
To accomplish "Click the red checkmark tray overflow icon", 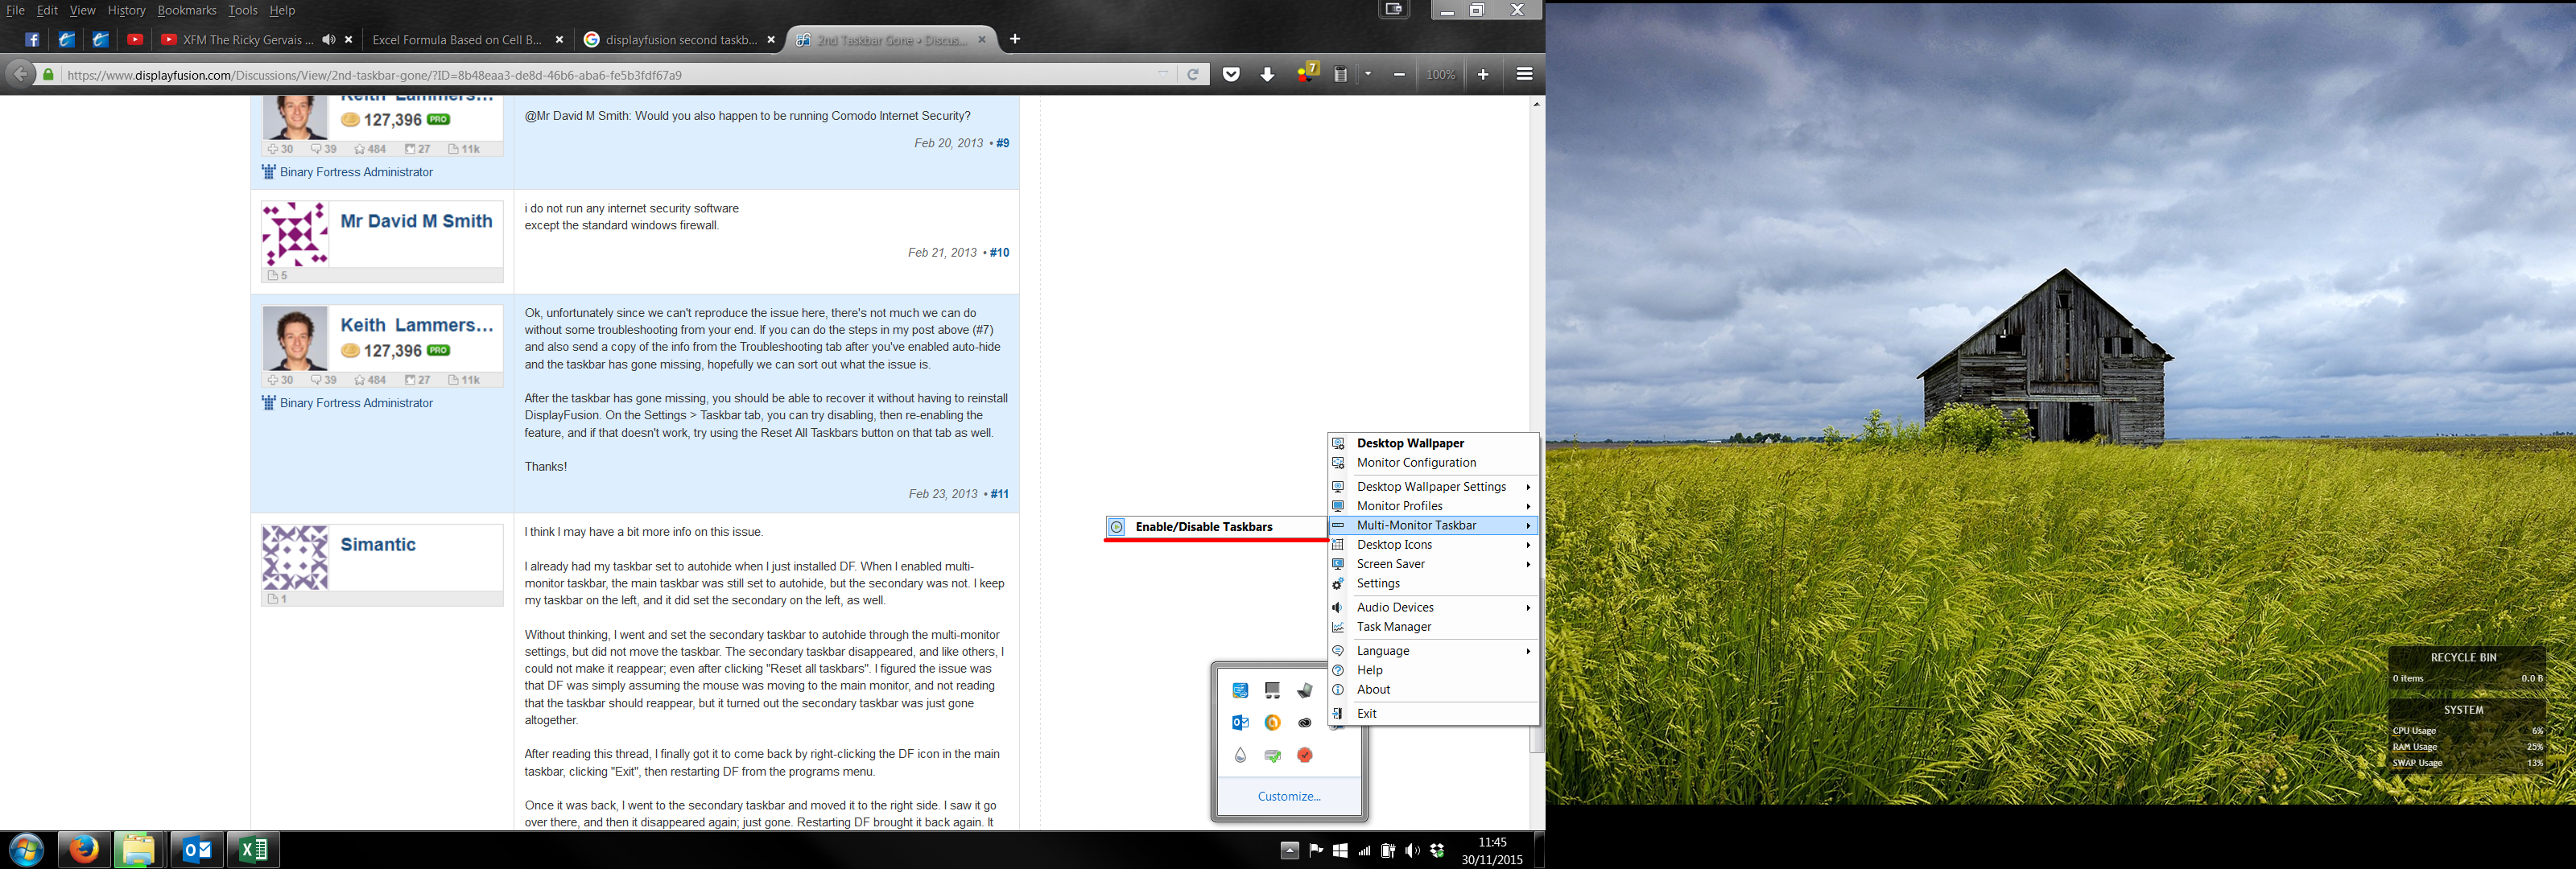I will (1304, 755).
